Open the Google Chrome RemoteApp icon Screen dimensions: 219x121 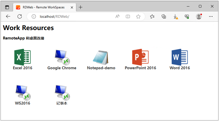click(62, 57)
